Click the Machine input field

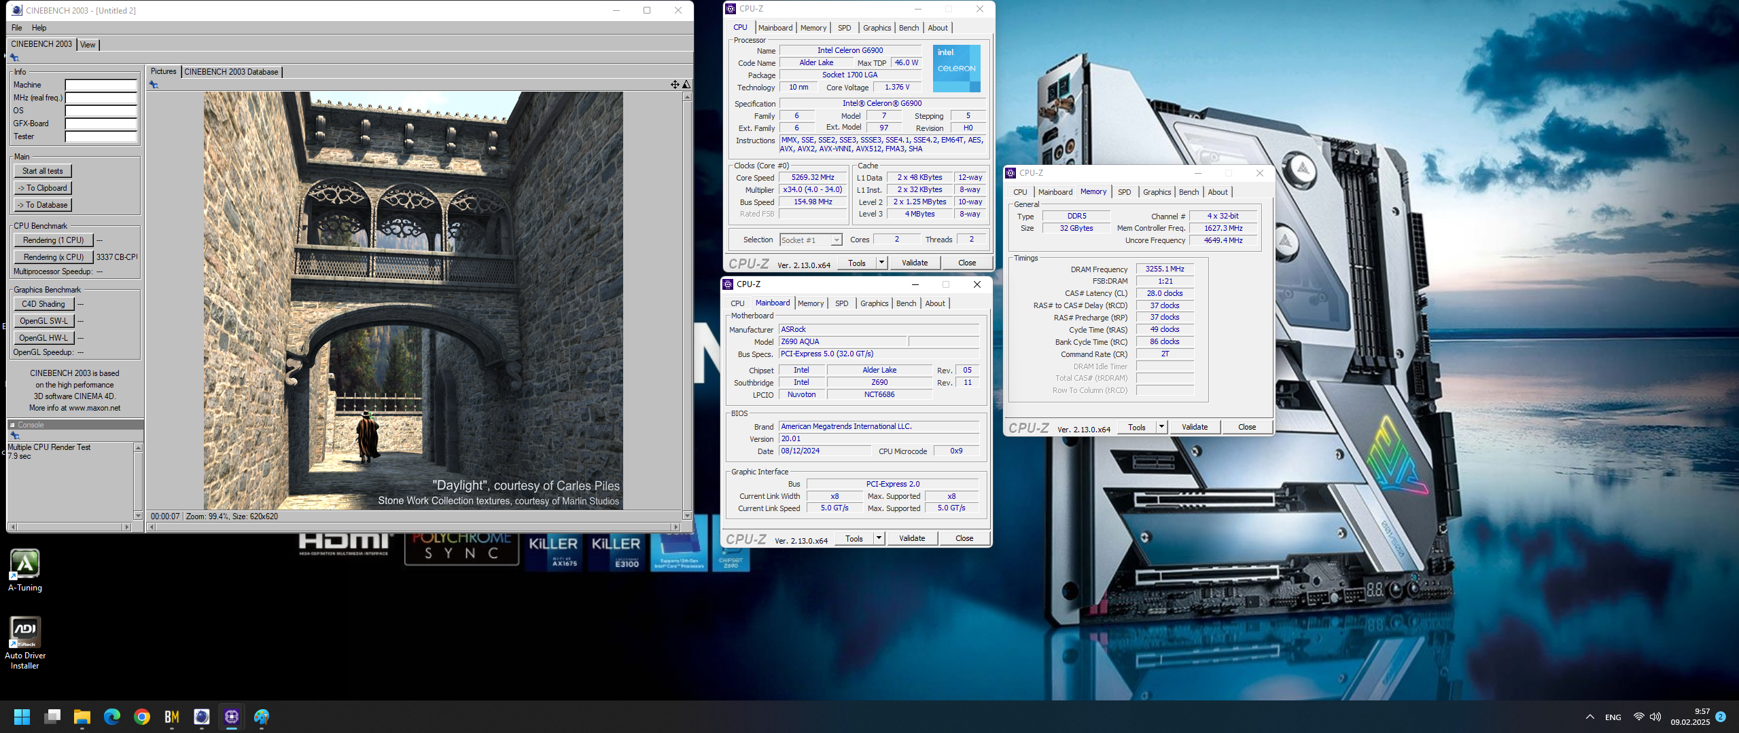point(101,86)
